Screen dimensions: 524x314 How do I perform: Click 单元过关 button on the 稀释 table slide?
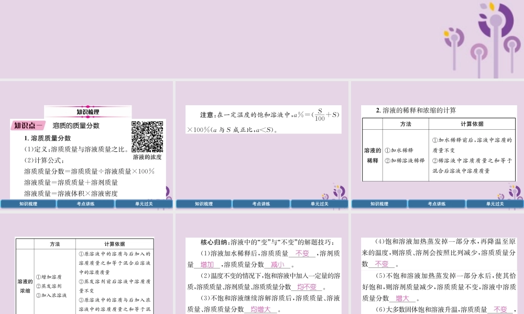pyautogui.click(x=495, y=204)
